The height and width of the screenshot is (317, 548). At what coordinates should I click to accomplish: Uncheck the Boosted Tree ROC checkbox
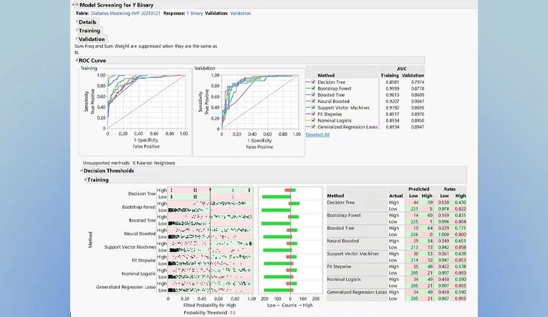click(313, 94)
